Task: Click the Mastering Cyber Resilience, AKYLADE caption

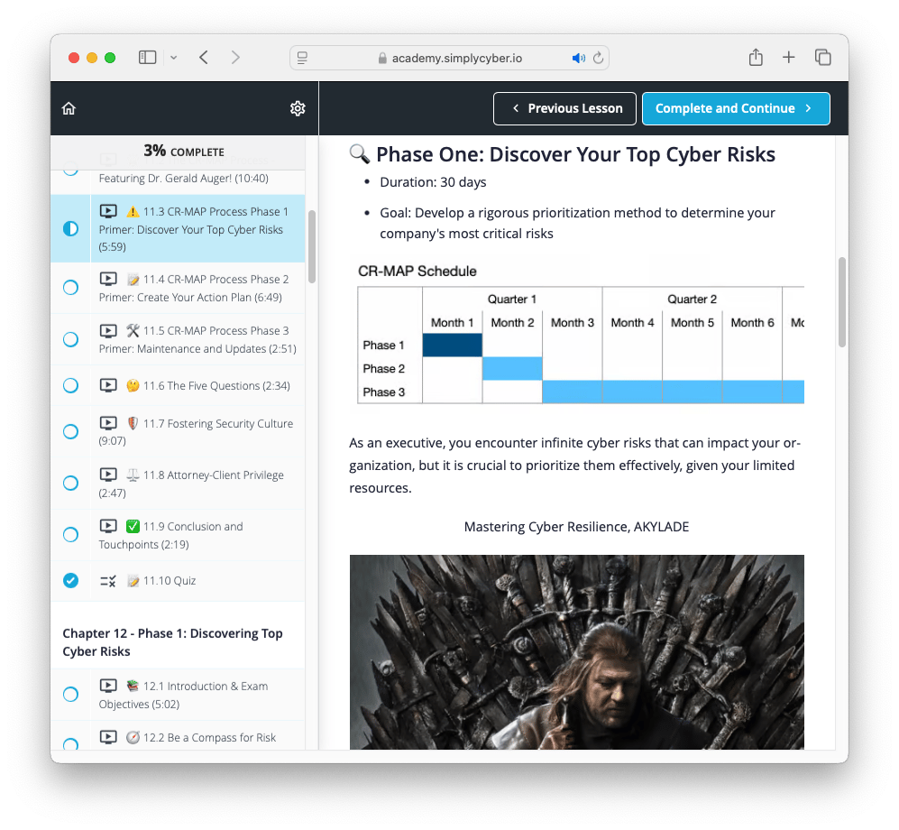Action: pyautogui.click(x=576, y=527)
